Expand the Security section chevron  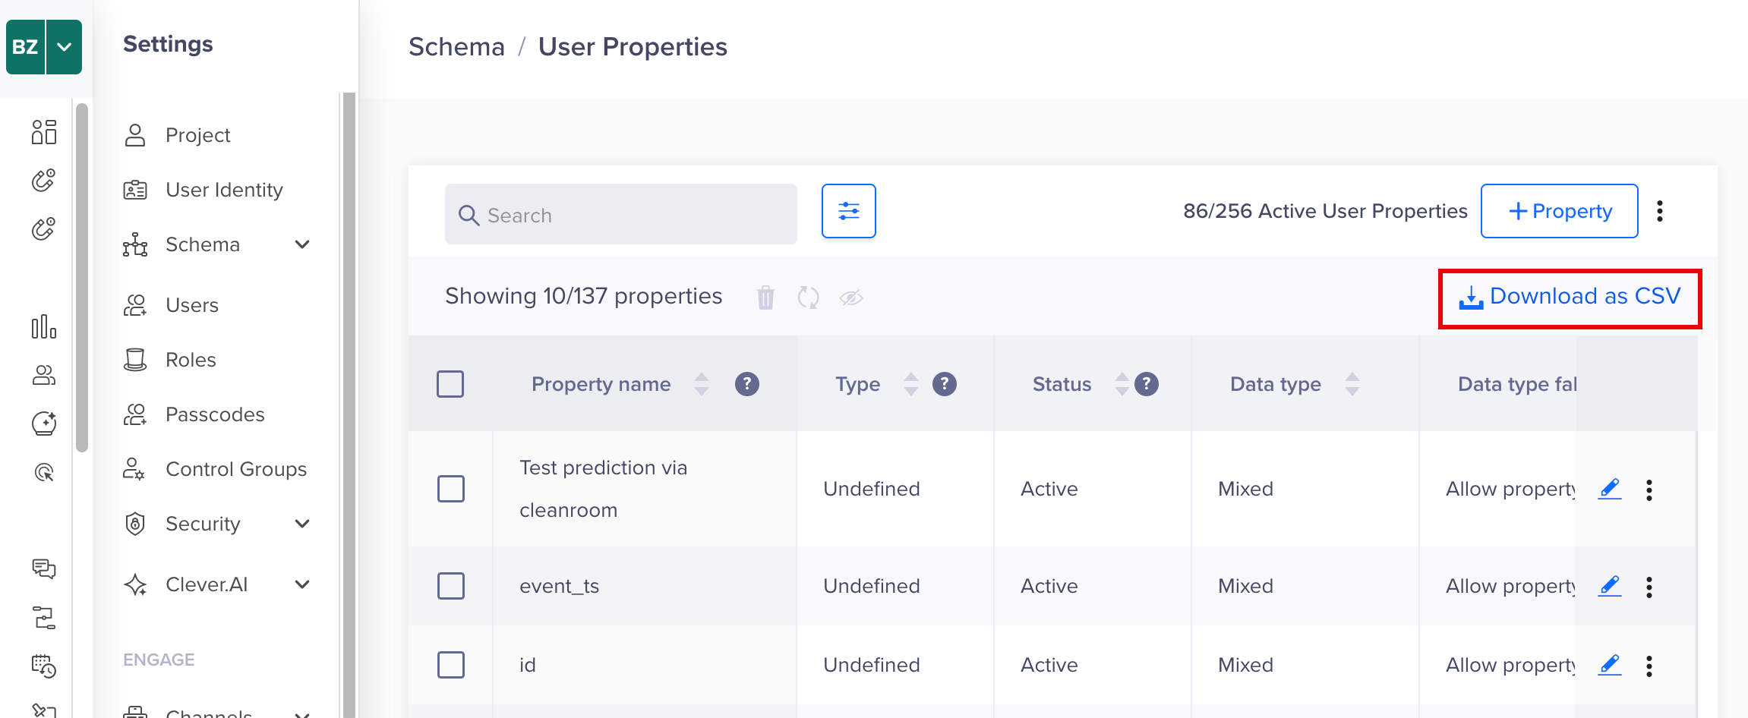pos(302,524)
